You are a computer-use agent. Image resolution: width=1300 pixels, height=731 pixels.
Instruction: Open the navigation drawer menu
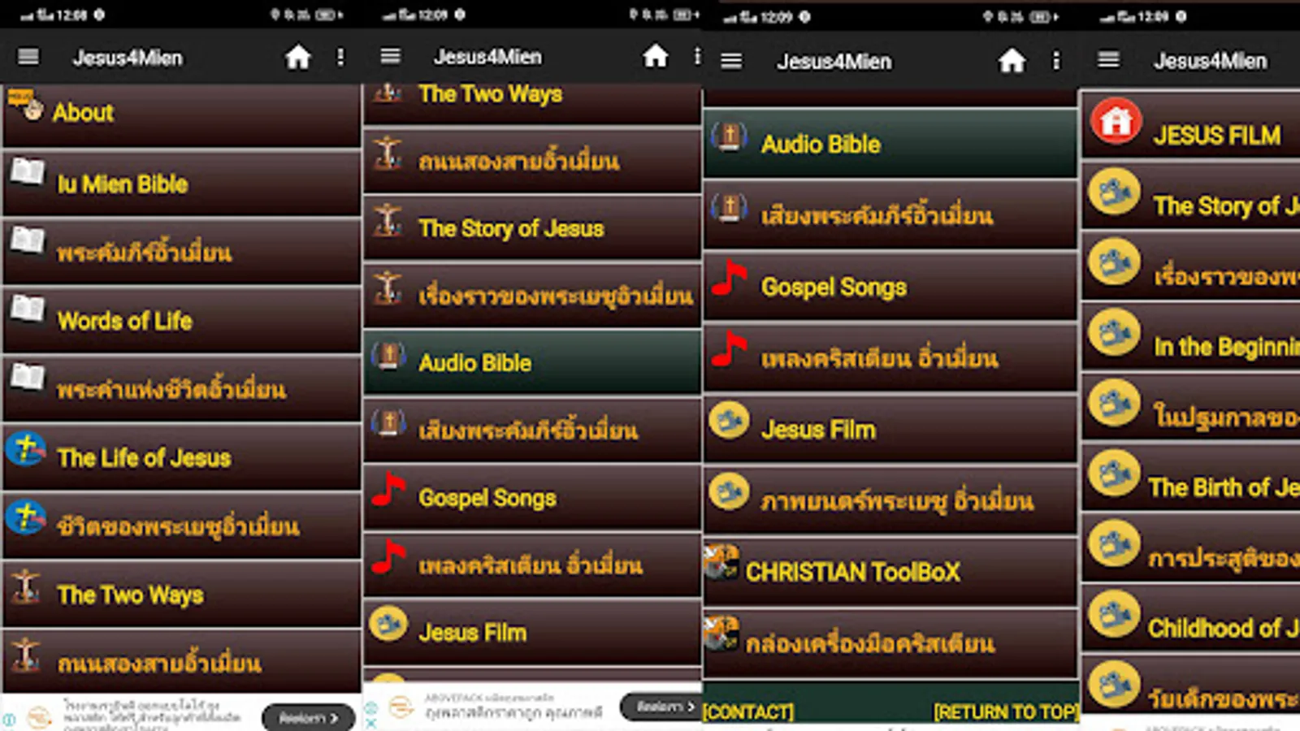click(x=28, y=57)
